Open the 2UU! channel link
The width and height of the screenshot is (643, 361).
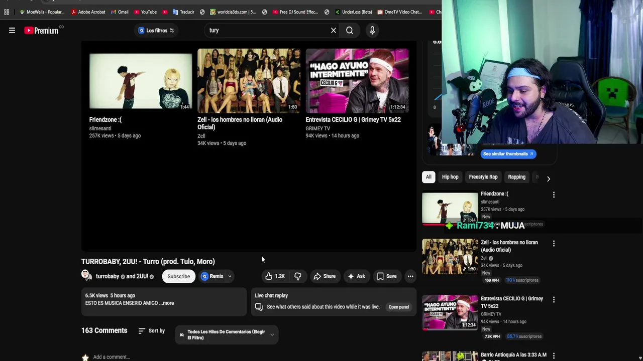140,276
